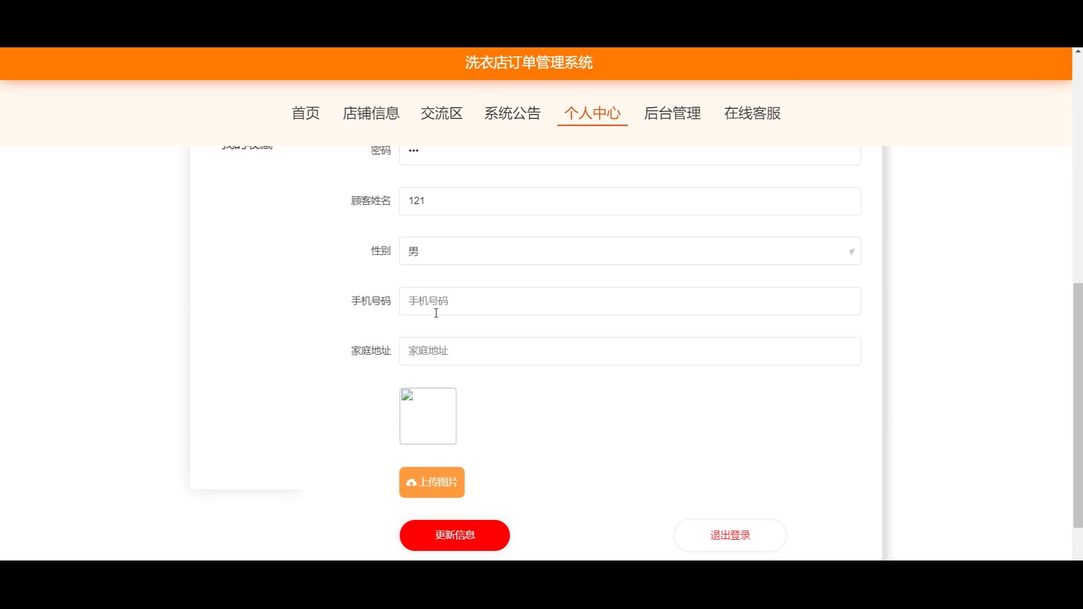Go to 店铺信息 page
This screenshot has height=609, width=1083.
[x=371, y=113]
